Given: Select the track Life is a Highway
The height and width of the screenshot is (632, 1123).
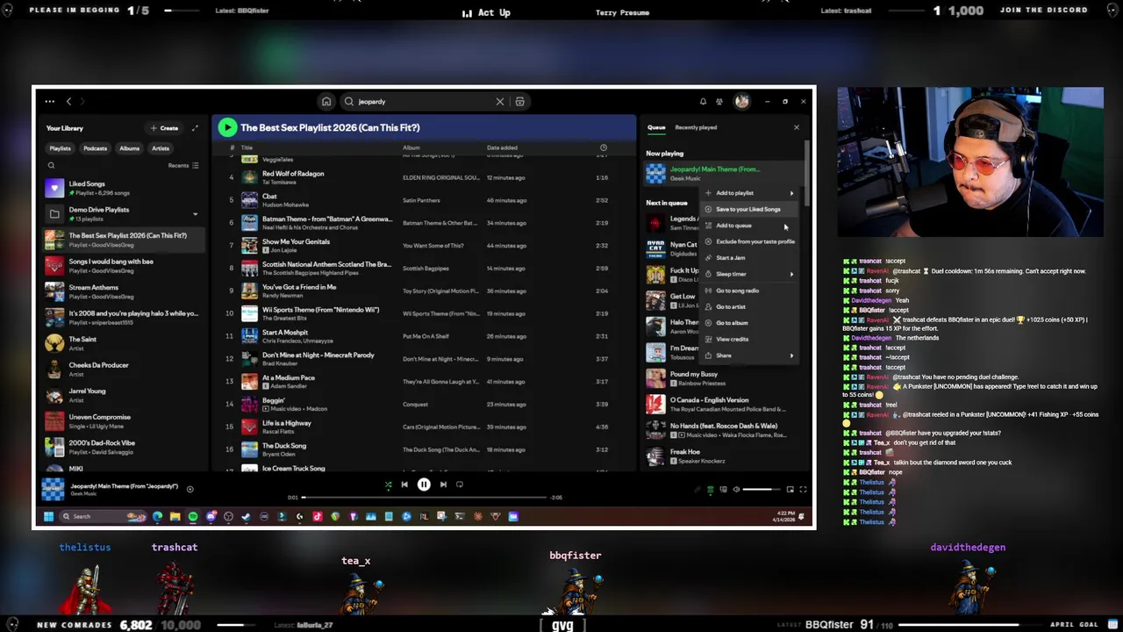Looking at the screenshot, I should tap(425, 427).
